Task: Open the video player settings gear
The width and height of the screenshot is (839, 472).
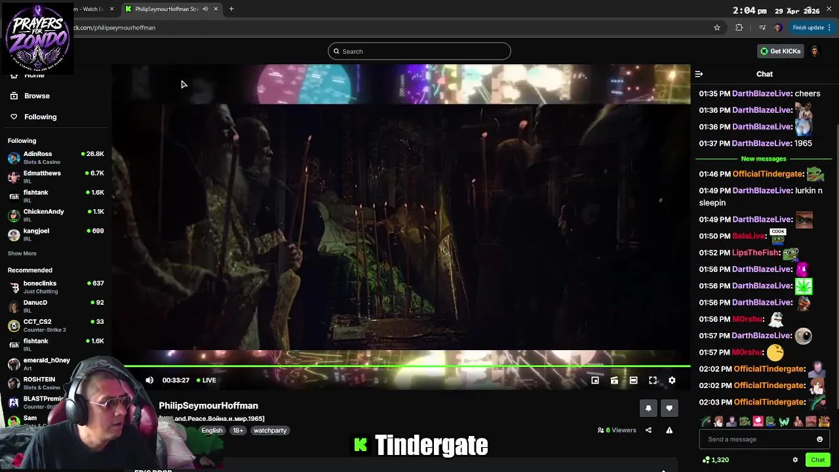Action: coord(672,380)
